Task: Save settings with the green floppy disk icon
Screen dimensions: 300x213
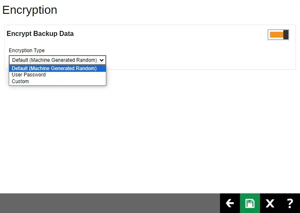Action: (x=250, y=203)
